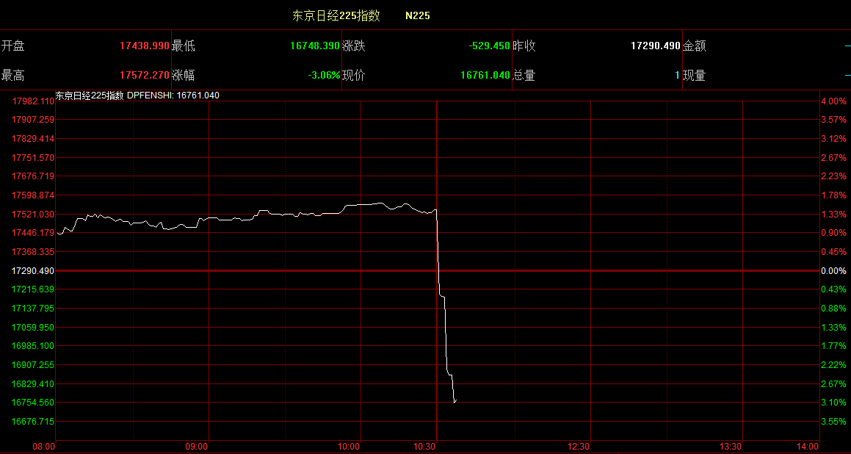This screenshot has width=851, height=454.
Task: Select the 最低 value 16748.390
Action: 314,46
